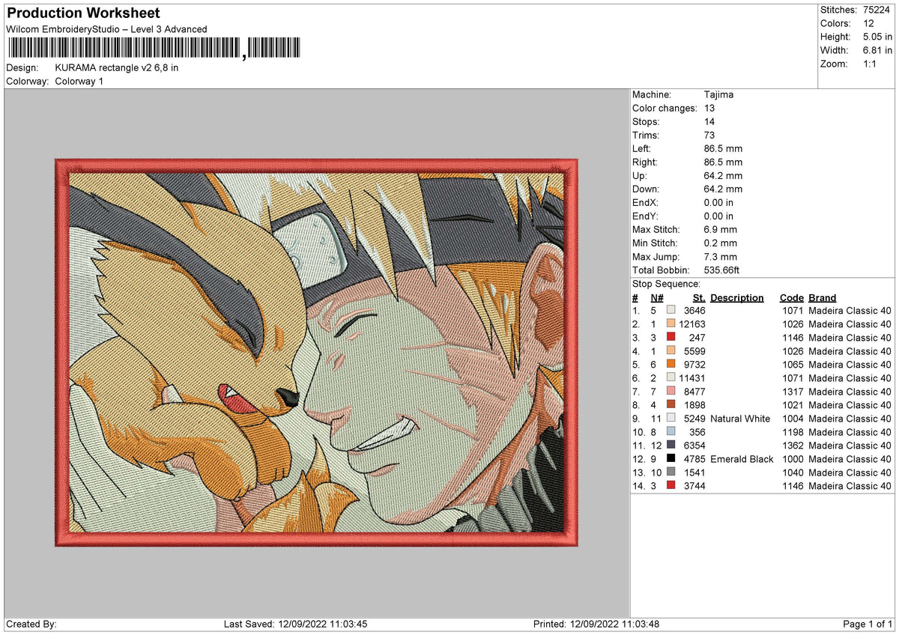899x635 pixels.
Task: Click the orange swatch for stop 5
Action: pos(671,365)
